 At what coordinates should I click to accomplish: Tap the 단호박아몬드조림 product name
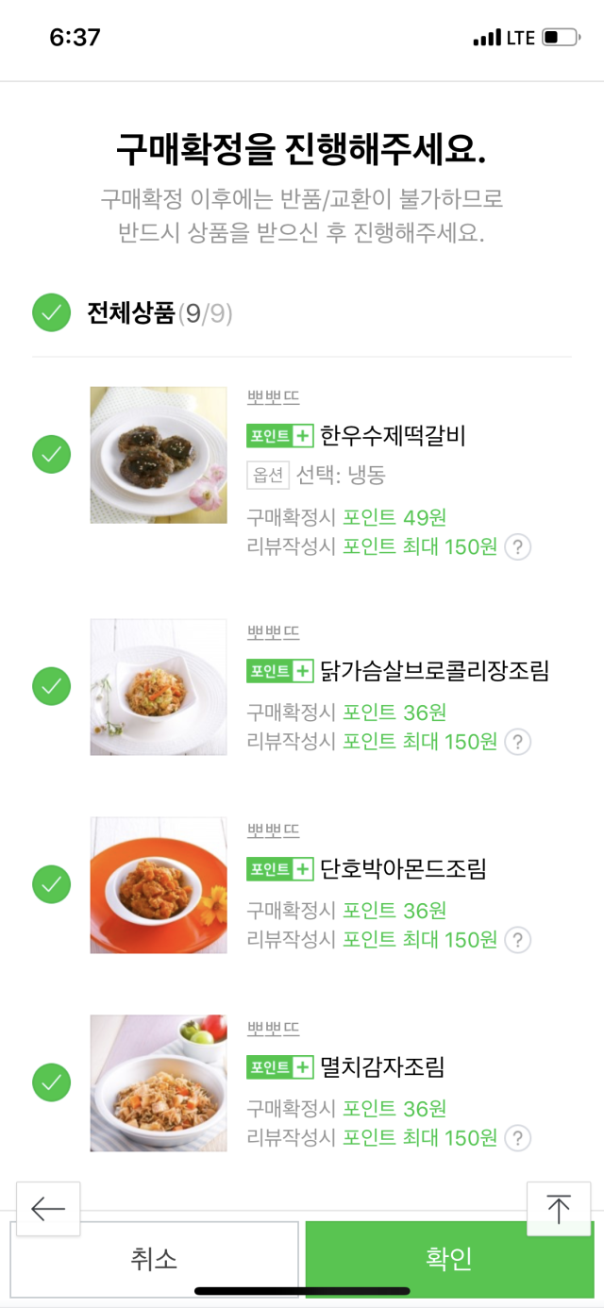point(403,868)
